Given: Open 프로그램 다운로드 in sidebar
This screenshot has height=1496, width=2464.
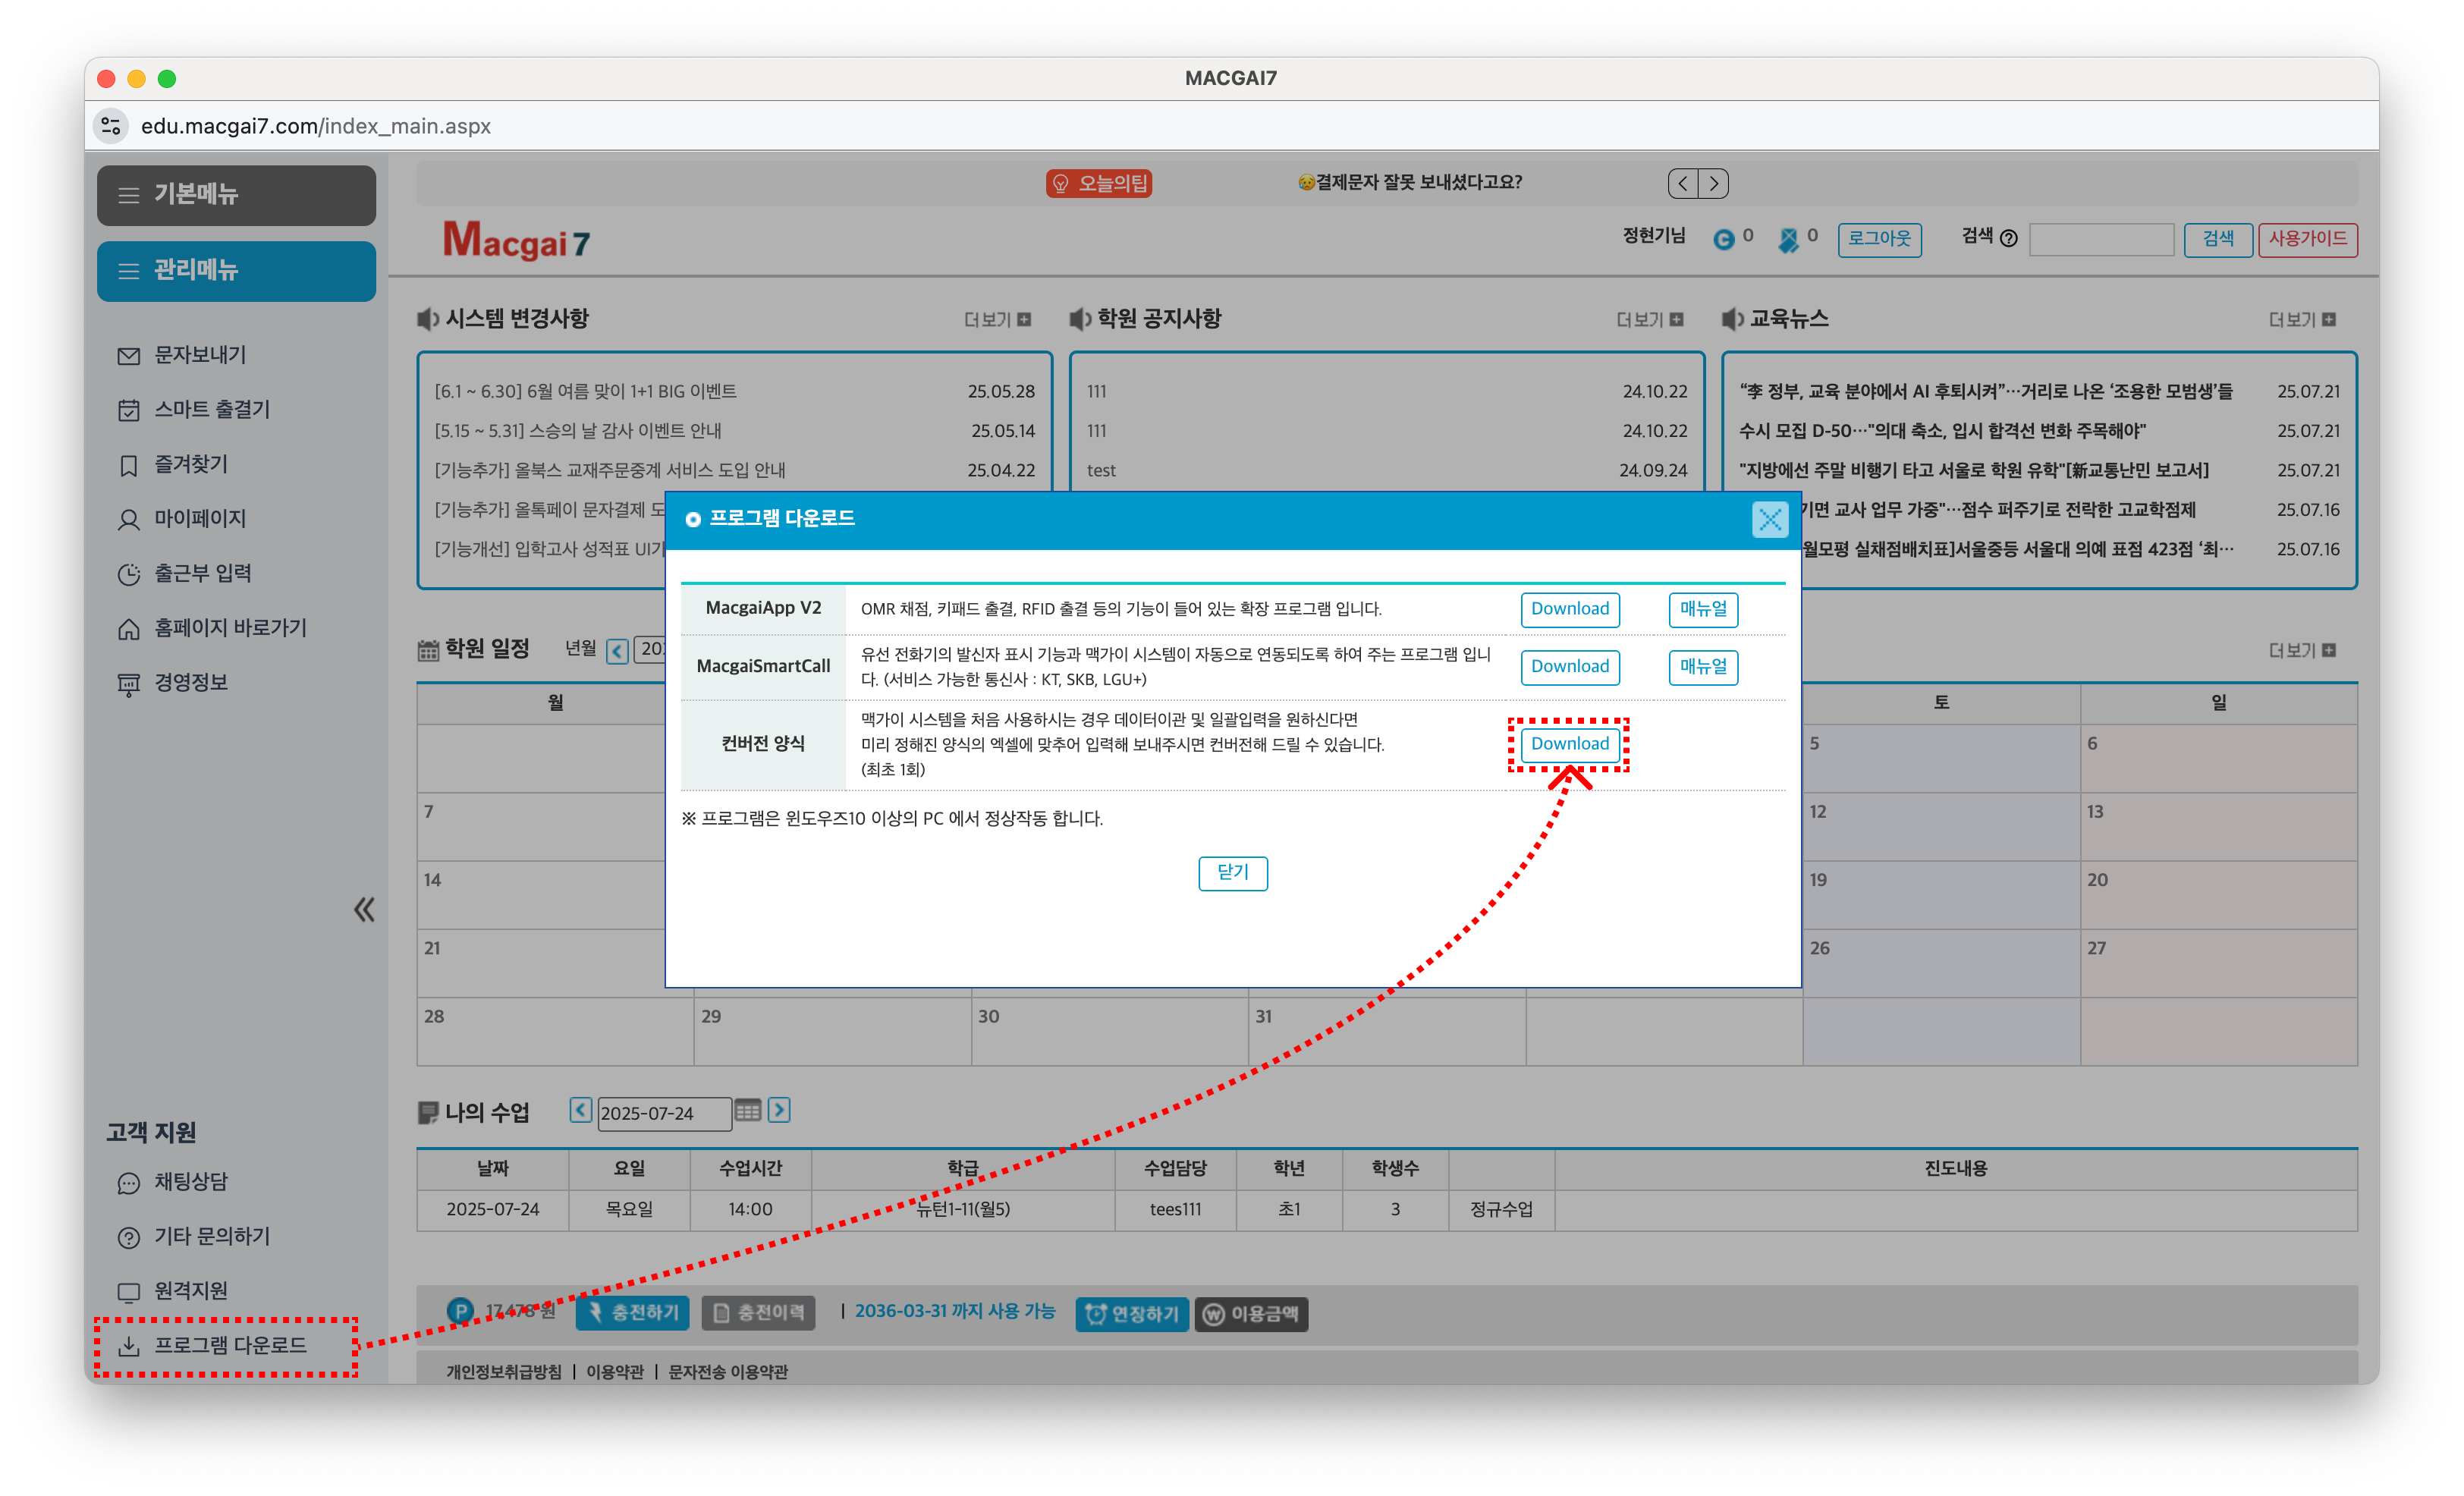Looking at the screenshot, I should click(x=229, y=1346).
